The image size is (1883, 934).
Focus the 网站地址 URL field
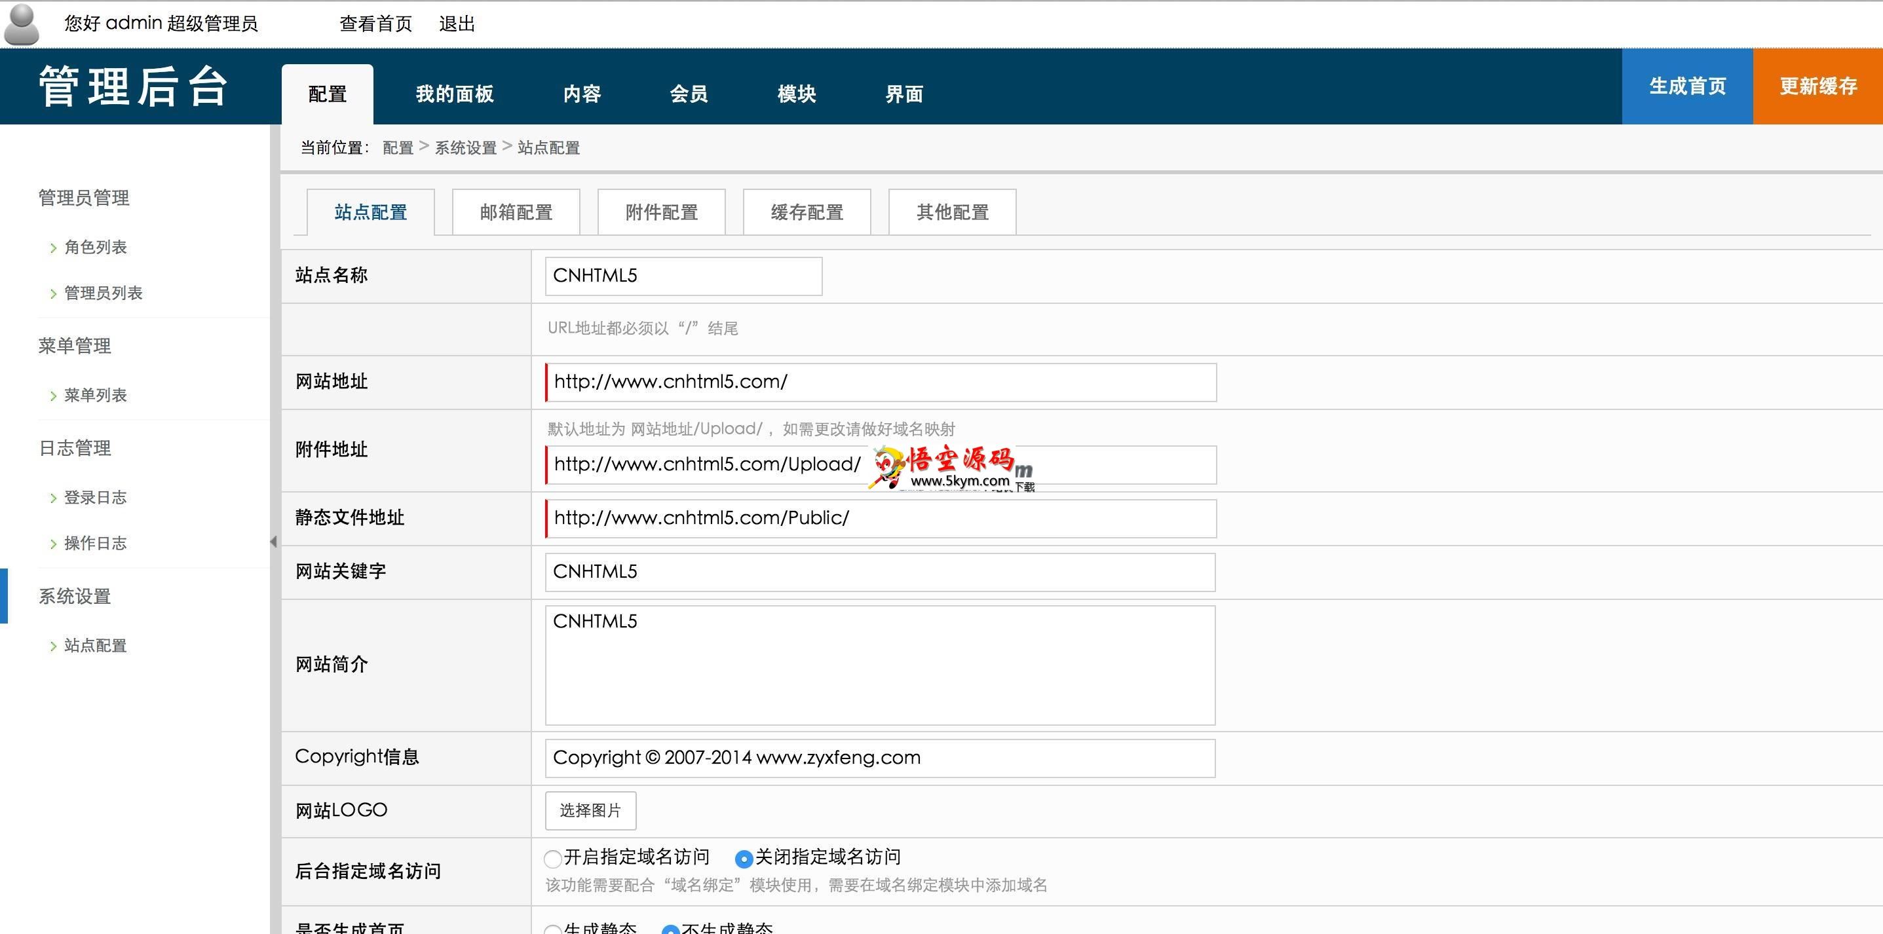881,383
